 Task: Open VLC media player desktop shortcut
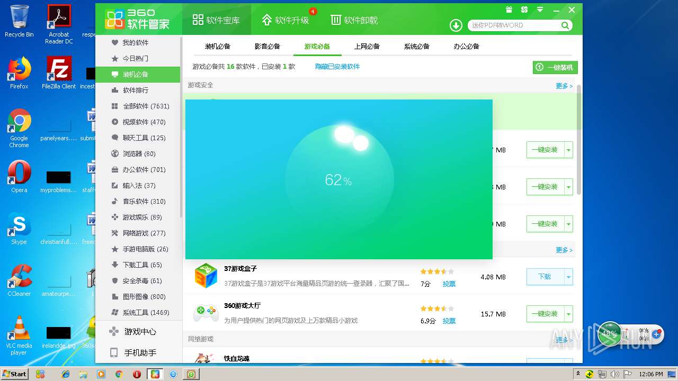19,336
